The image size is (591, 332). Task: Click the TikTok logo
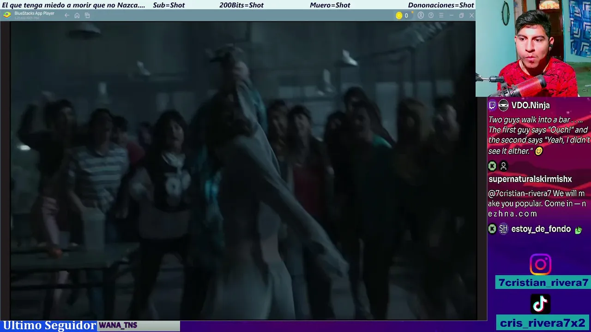point(540,304)
